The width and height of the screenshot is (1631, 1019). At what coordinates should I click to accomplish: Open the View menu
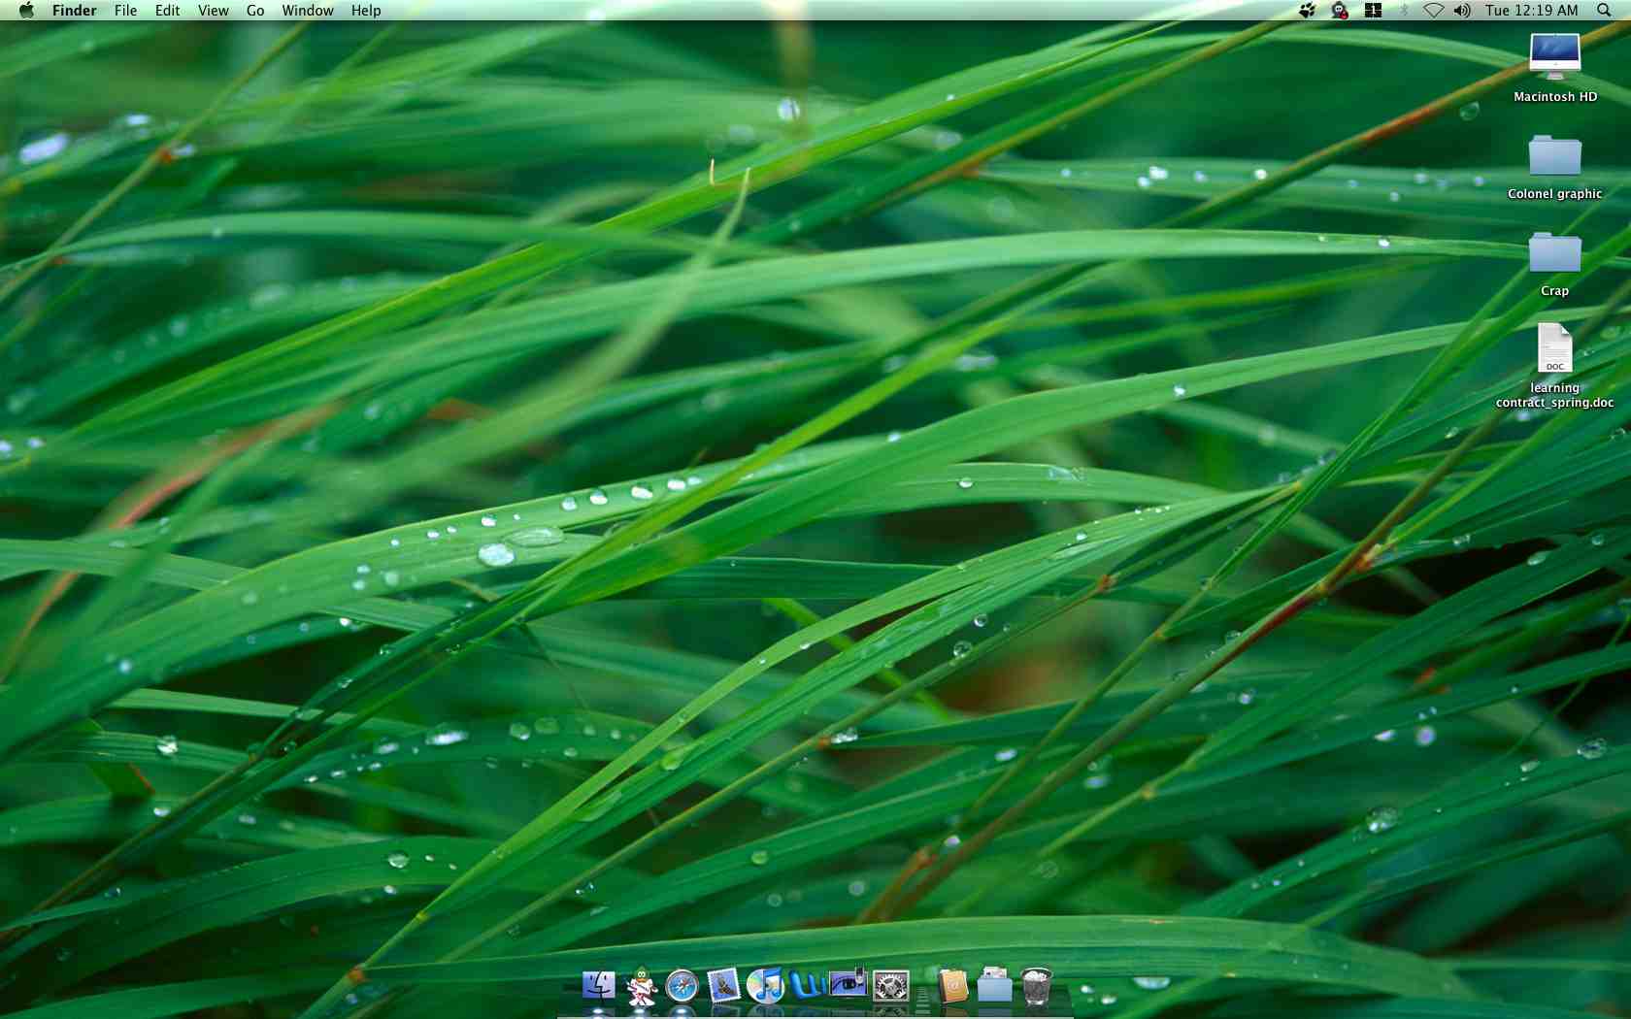pos(214,11)
